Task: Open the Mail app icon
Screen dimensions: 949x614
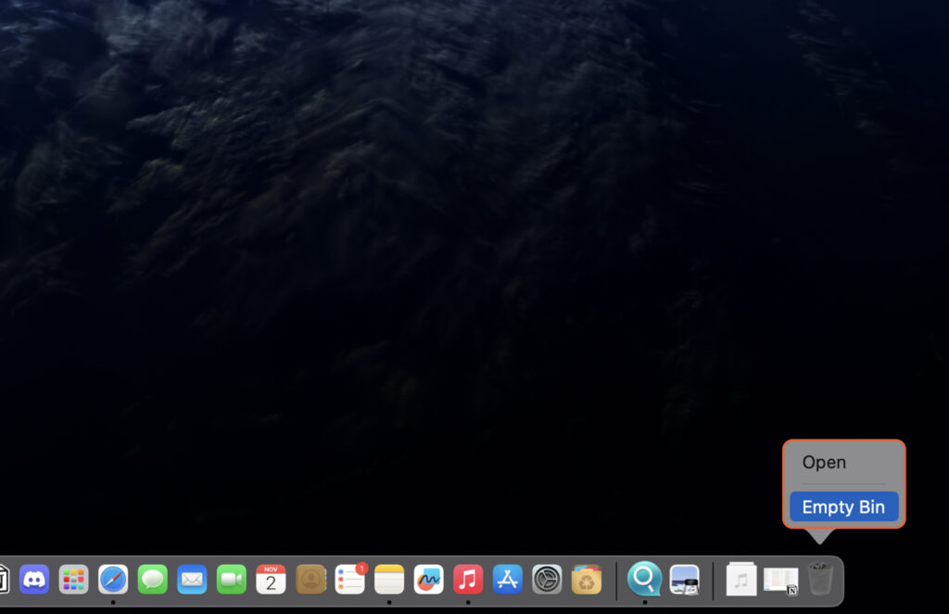Action: pyautogui.click(x=192, y=580)
